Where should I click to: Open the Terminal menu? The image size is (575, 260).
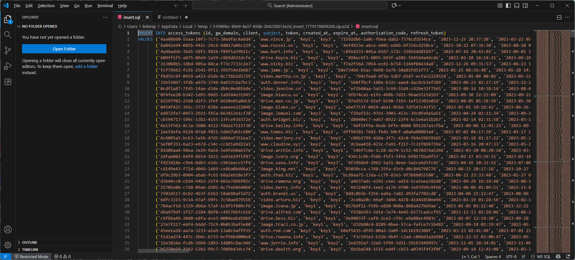pos(105,6)
